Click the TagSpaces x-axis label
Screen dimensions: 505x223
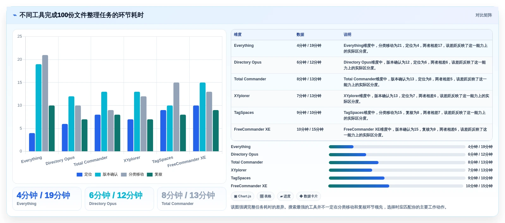point(163,159)
